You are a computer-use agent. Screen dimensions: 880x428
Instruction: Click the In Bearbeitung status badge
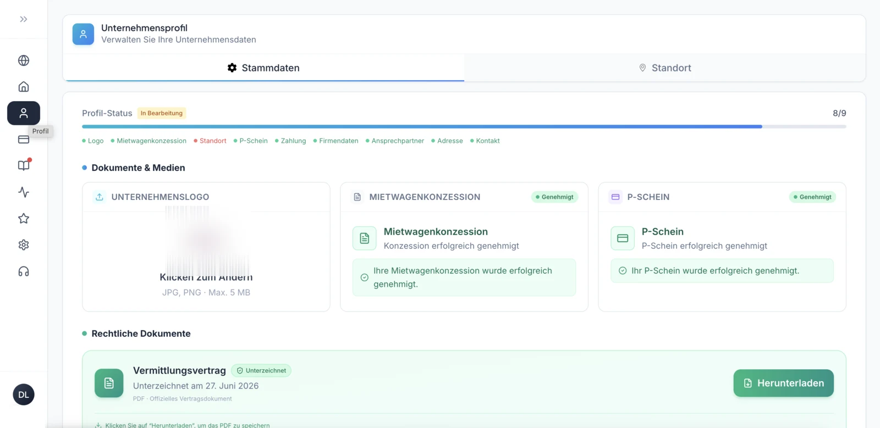click(162, 113)
